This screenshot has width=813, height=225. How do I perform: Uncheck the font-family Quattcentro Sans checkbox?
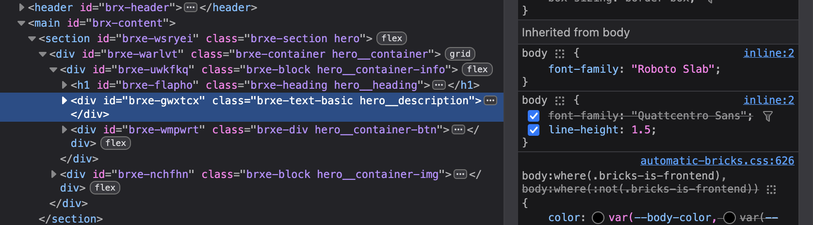tap(534, 116)
